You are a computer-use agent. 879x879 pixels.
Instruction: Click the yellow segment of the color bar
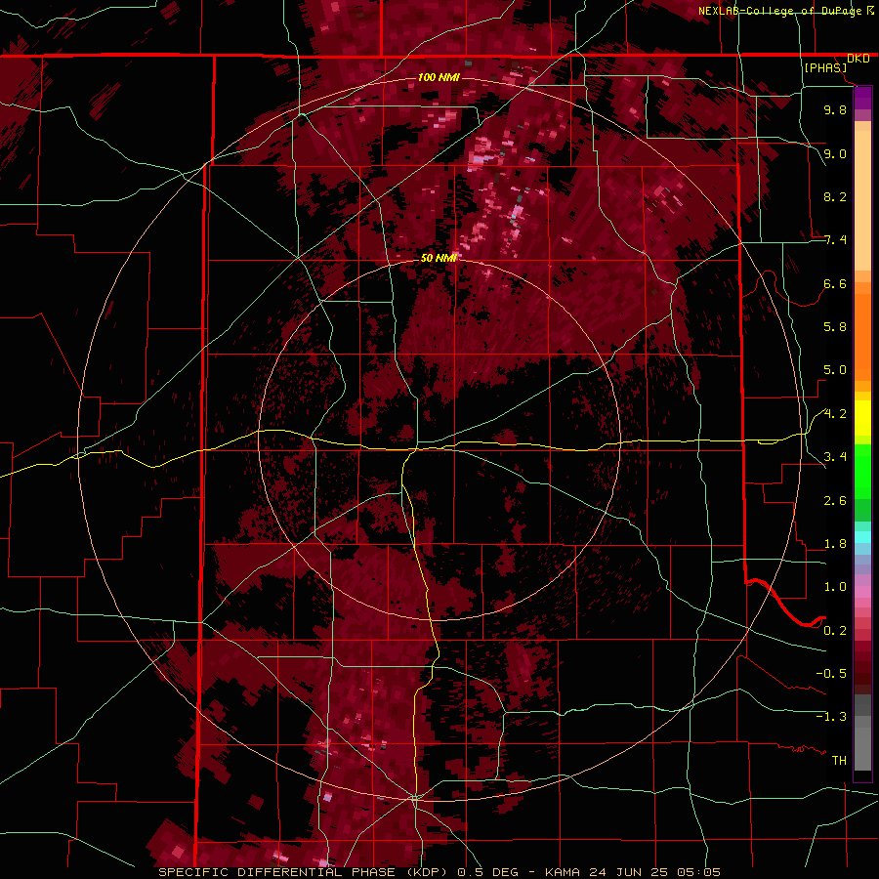862,418
